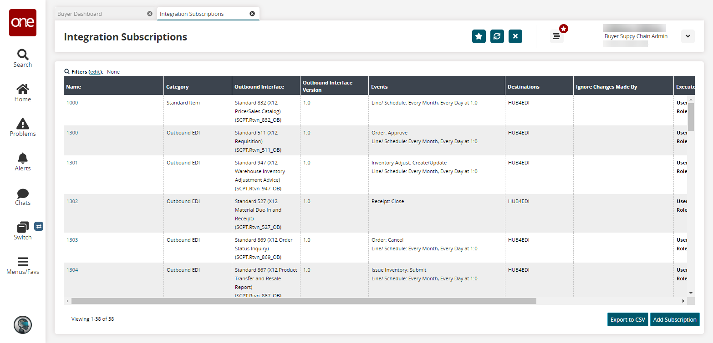Open the Search icon in sidebar

(22, 55)
